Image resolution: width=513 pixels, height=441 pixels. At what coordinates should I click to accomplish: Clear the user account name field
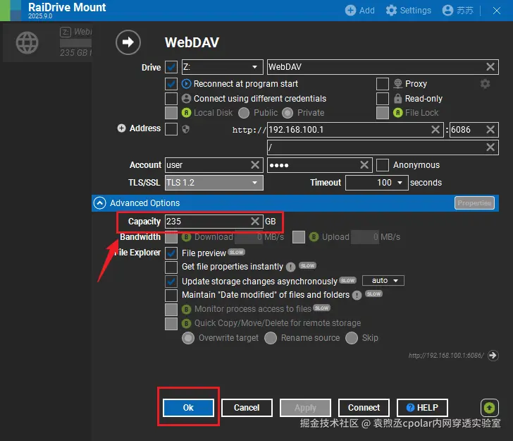(255, 165)
